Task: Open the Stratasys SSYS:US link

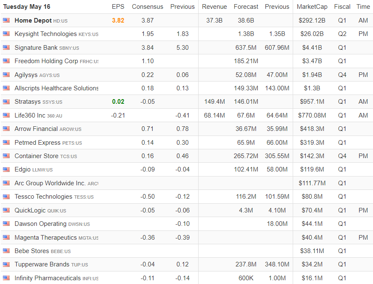Action: pos(38,102)
